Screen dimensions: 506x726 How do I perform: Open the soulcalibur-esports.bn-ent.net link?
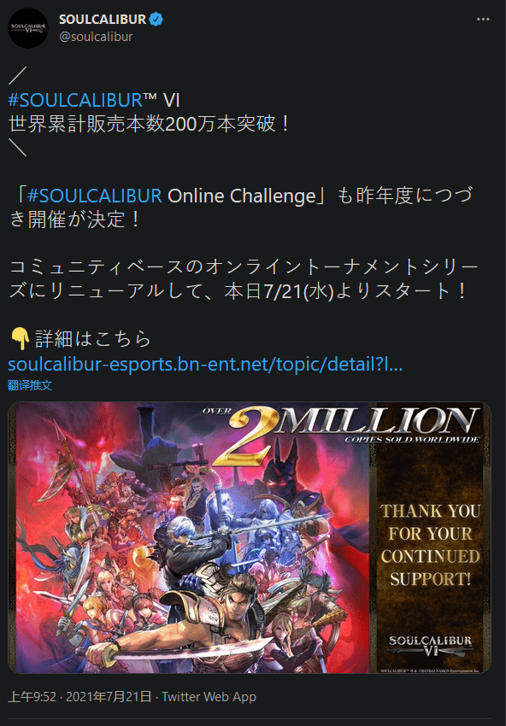pyautogui.click(x=205, y=365)
